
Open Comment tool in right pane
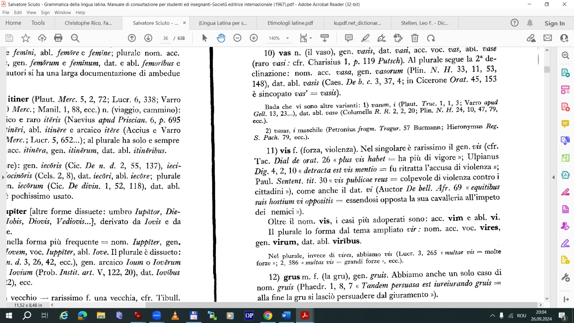(565, 124)
